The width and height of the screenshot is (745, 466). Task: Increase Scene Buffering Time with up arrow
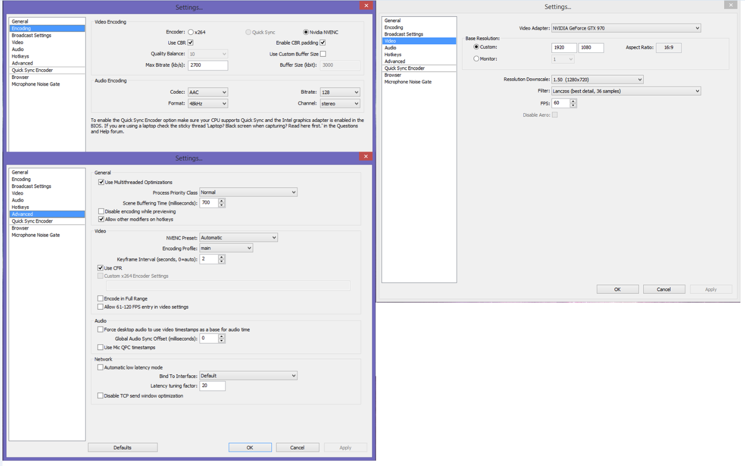(x=222, y=201)
